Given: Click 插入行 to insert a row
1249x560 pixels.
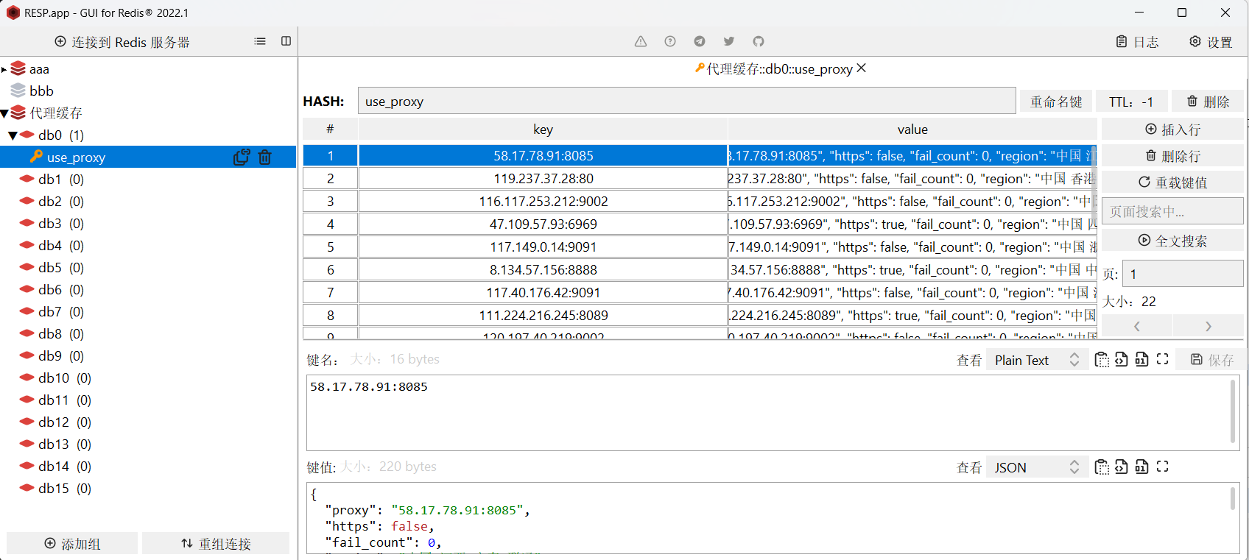Looking at the screenshot, I should [1172, 130].
